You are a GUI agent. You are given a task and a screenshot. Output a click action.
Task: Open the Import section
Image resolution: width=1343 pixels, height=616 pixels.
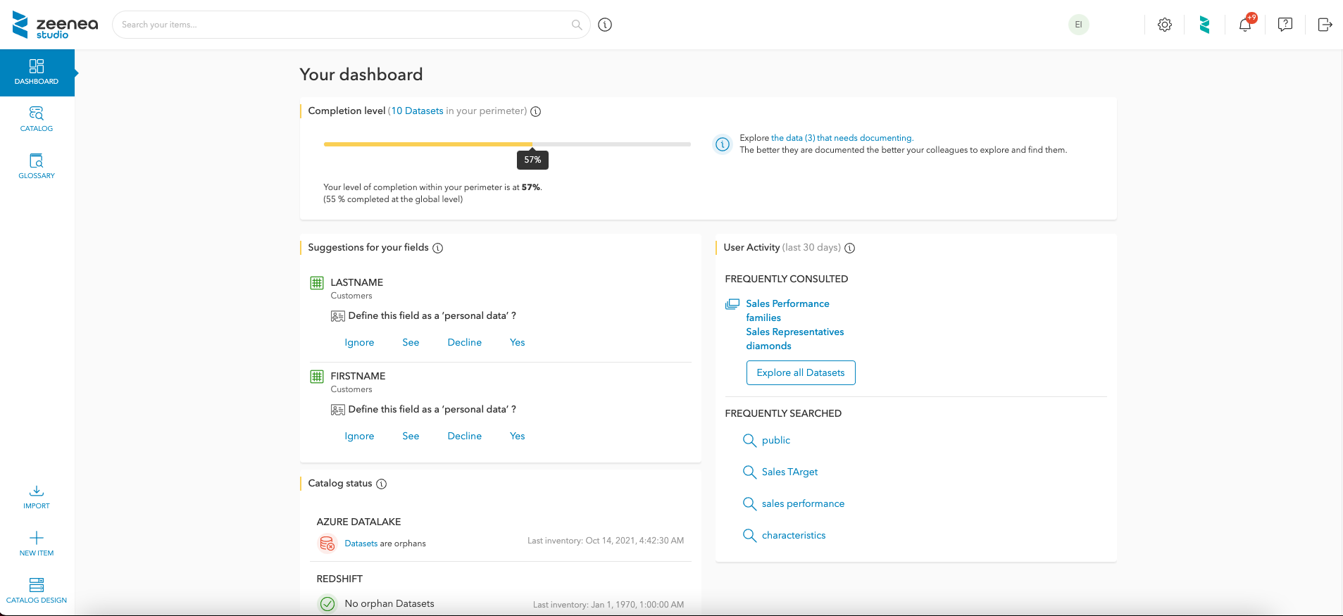pyautogui.click(x=37, y=496)
